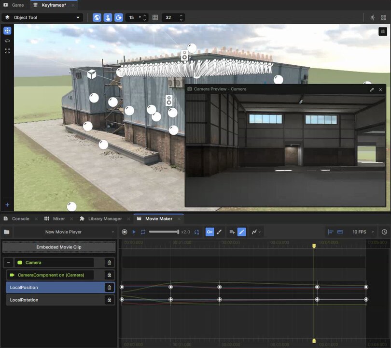Image resolution: width=391 pixels, height=348 pixels.
Task: Toggle lock on LocalRotation track
Action: (x=109, y=300)
